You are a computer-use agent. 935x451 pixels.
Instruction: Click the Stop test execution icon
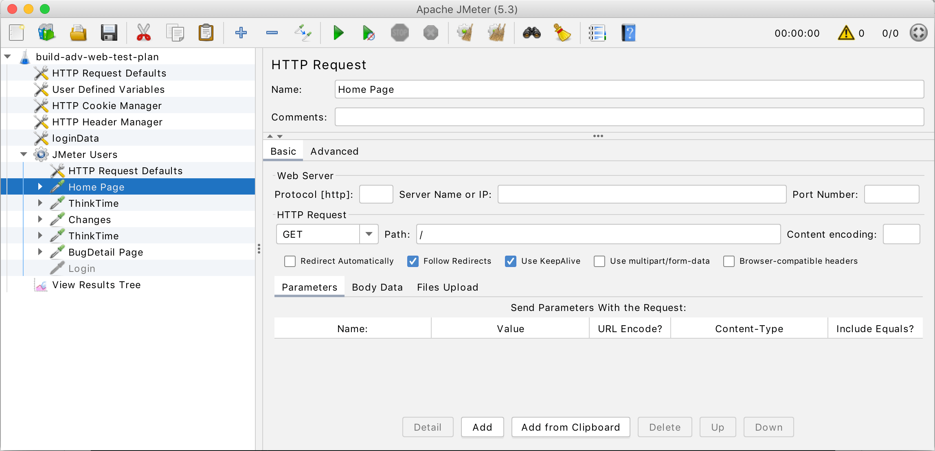(x=400, y=32)
